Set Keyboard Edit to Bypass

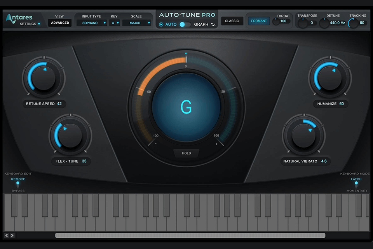[x=18, y=186]
